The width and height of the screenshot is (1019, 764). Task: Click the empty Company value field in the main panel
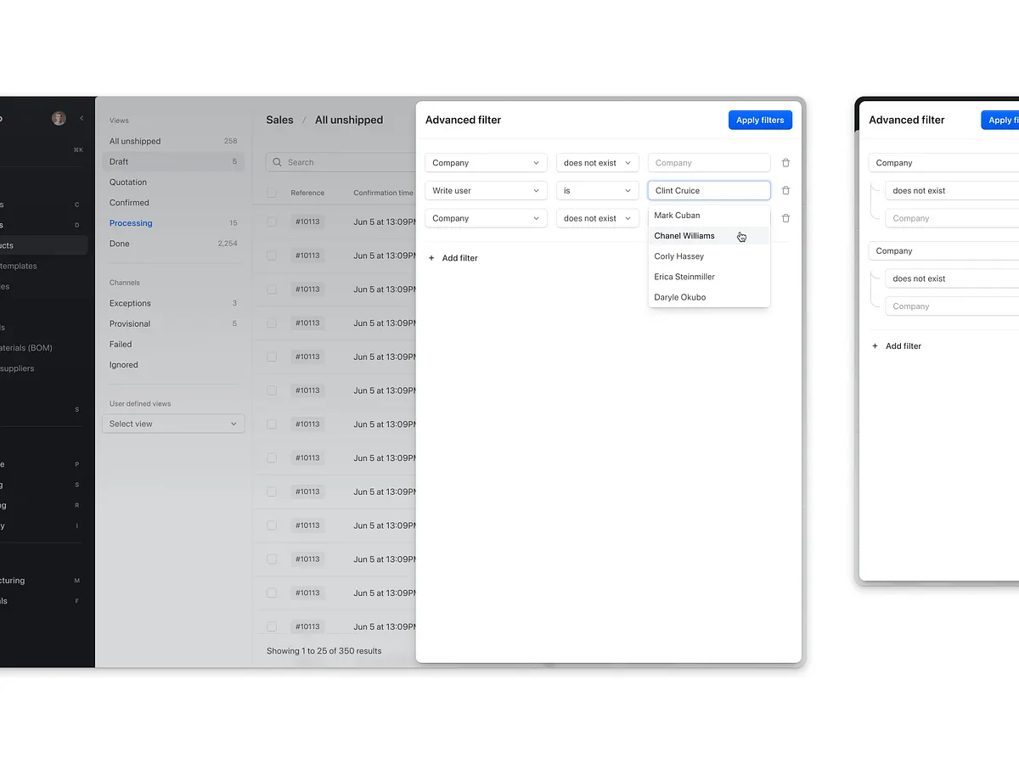(x=709, y=163)
